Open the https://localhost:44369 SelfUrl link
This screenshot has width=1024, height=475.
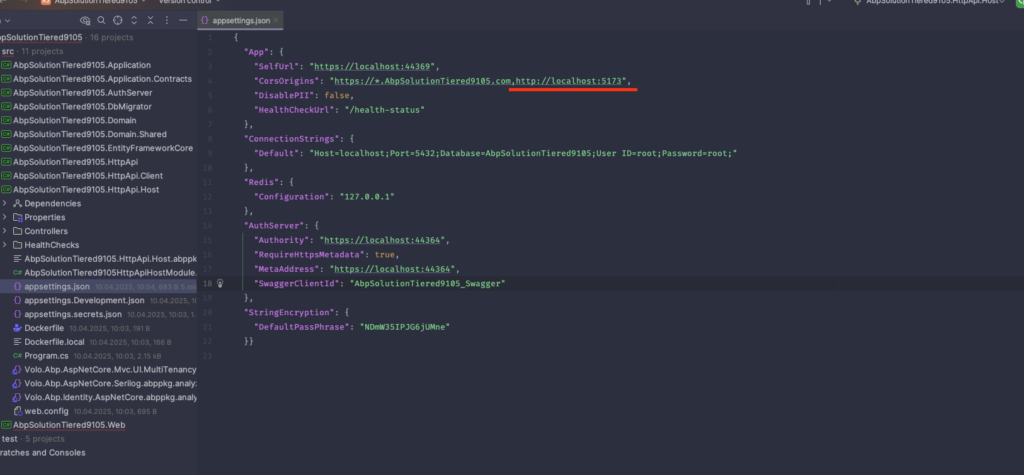372,66
